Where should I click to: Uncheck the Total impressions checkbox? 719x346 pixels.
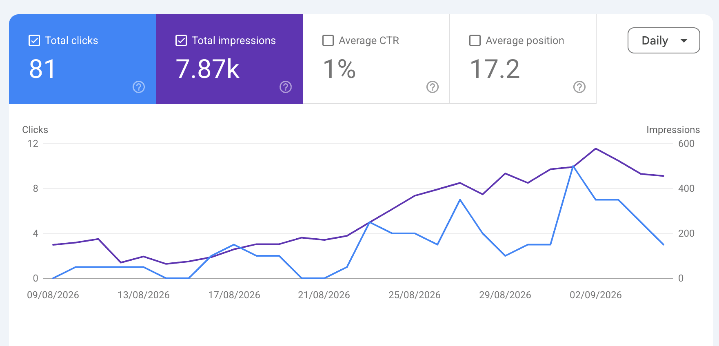pyautogui.click(x=181, y=40)
